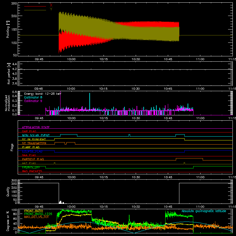Click the 100 tick on Degrees axis
236x236 pixels.
click(x=14, y=210)
